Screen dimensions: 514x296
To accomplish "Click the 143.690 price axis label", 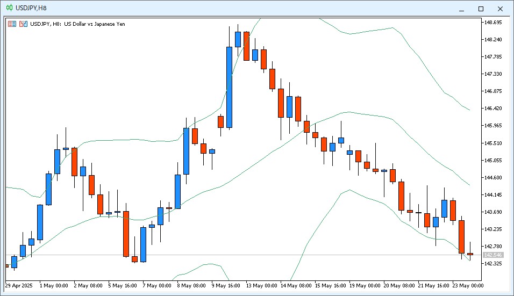I will (x=493, y=212).
